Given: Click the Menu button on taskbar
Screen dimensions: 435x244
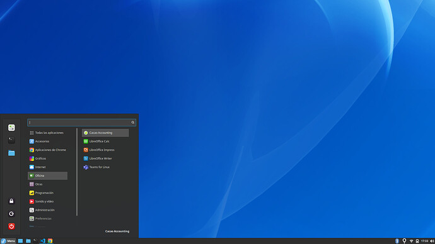Looking at the screenshot, I should [x=8, y=241].
